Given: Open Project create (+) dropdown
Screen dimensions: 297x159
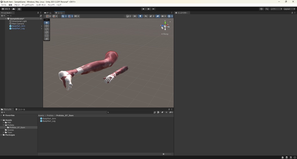Looking at the screenshot, I should pos(3,112).
